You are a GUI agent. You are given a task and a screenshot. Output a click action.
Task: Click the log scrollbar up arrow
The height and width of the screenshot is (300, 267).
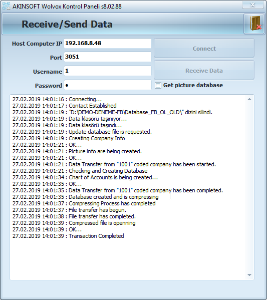click(x=249, y=99)
